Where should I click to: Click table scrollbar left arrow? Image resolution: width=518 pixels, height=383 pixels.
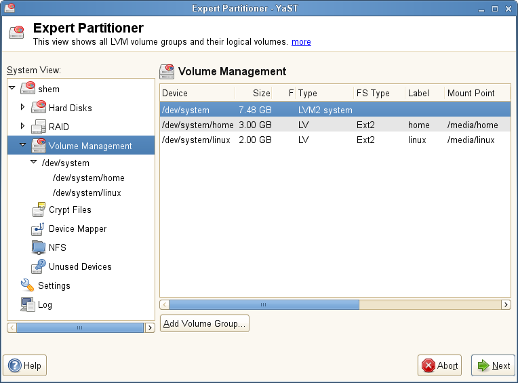[165, 304]
